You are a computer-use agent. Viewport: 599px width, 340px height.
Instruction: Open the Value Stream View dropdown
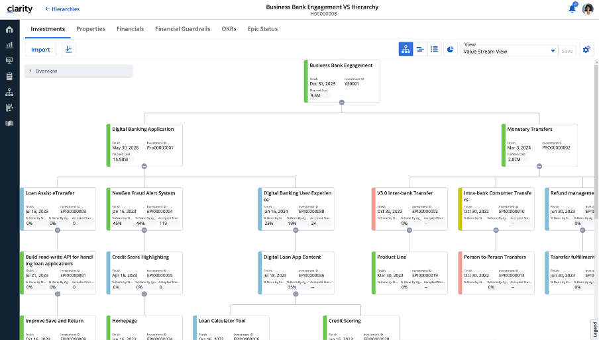[508, 50]
